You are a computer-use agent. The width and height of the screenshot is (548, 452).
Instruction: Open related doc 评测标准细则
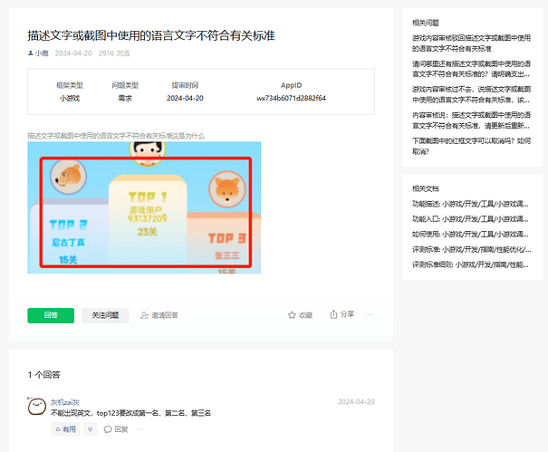tap(470, 264)
